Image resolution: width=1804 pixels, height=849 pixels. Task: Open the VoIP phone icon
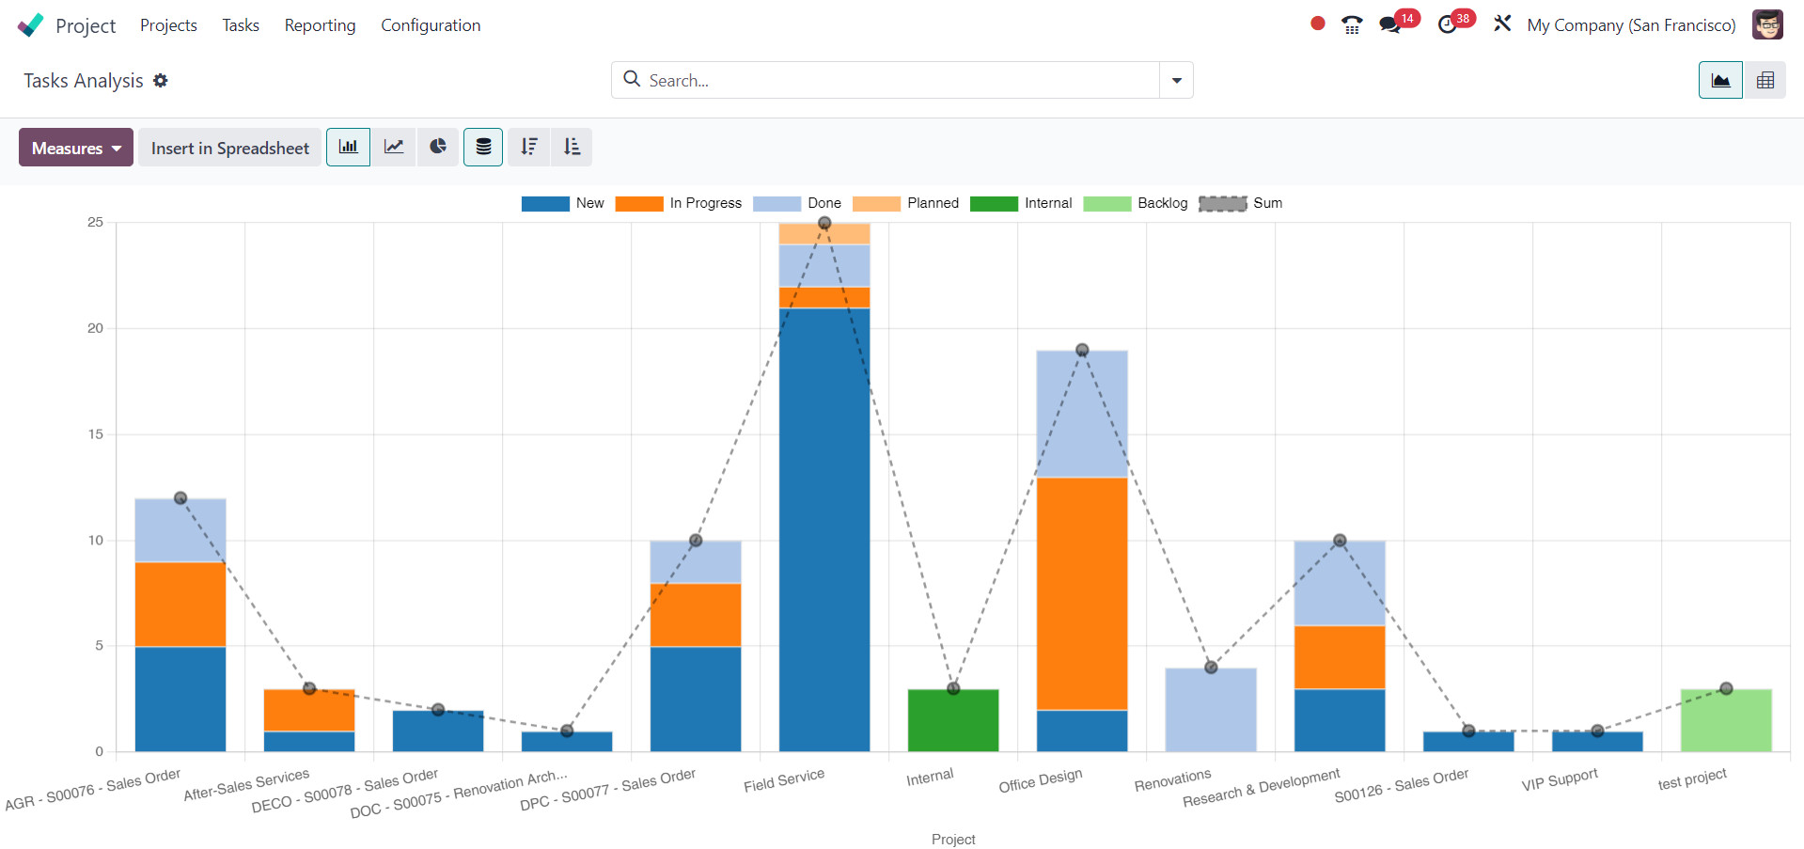click(1352, 25)
